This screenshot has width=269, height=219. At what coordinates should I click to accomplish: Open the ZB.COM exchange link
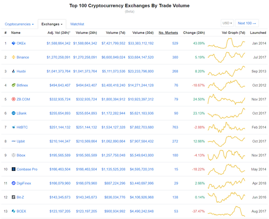click(23, 99)
